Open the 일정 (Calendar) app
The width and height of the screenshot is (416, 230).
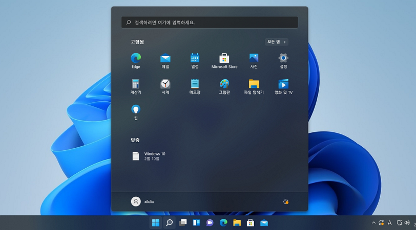(195, 61)
